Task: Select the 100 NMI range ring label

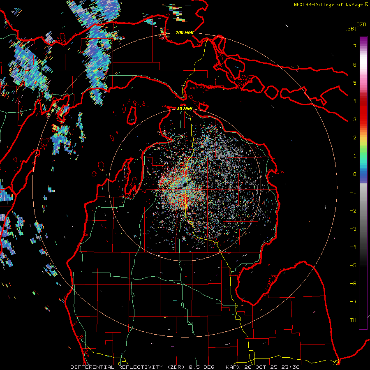Action: click(185, 32)
